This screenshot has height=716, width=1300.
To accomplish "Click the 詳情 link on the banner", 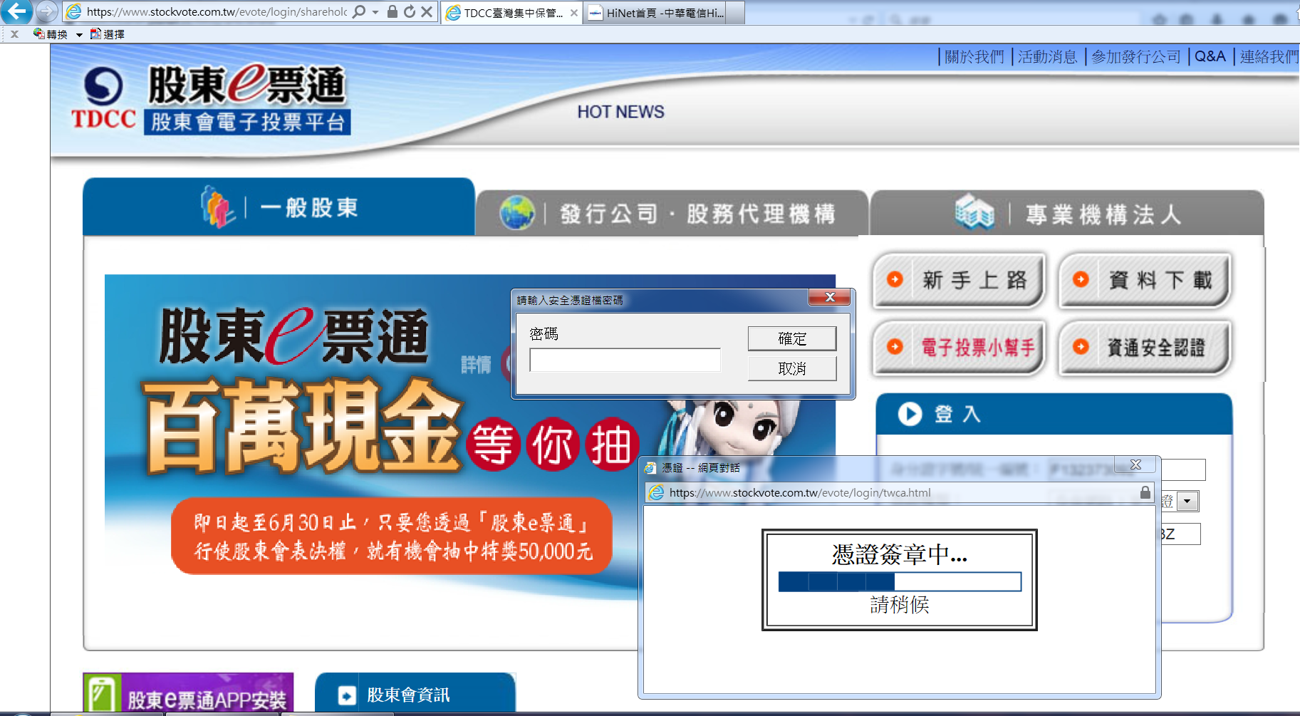I will (476, 365).
